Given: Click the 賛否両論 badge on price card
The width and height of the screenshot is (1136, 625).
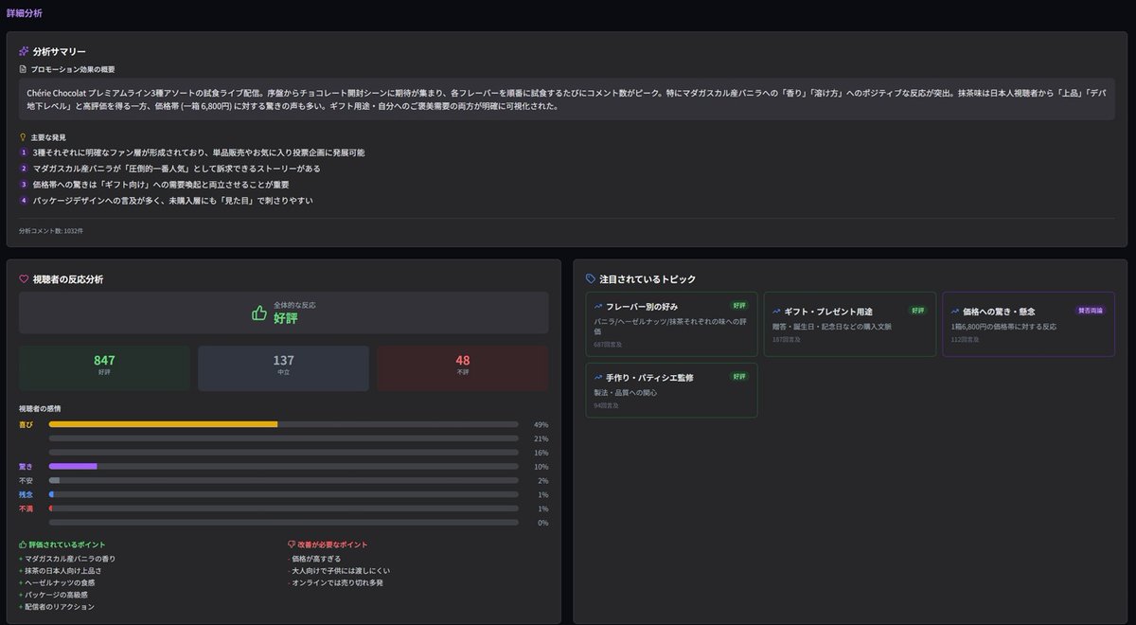Looking at the screenshot, I should coord(1090,311).
